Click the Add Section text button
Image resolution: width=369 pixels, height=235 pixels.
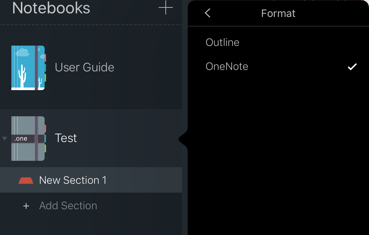(x=68, y=206)
